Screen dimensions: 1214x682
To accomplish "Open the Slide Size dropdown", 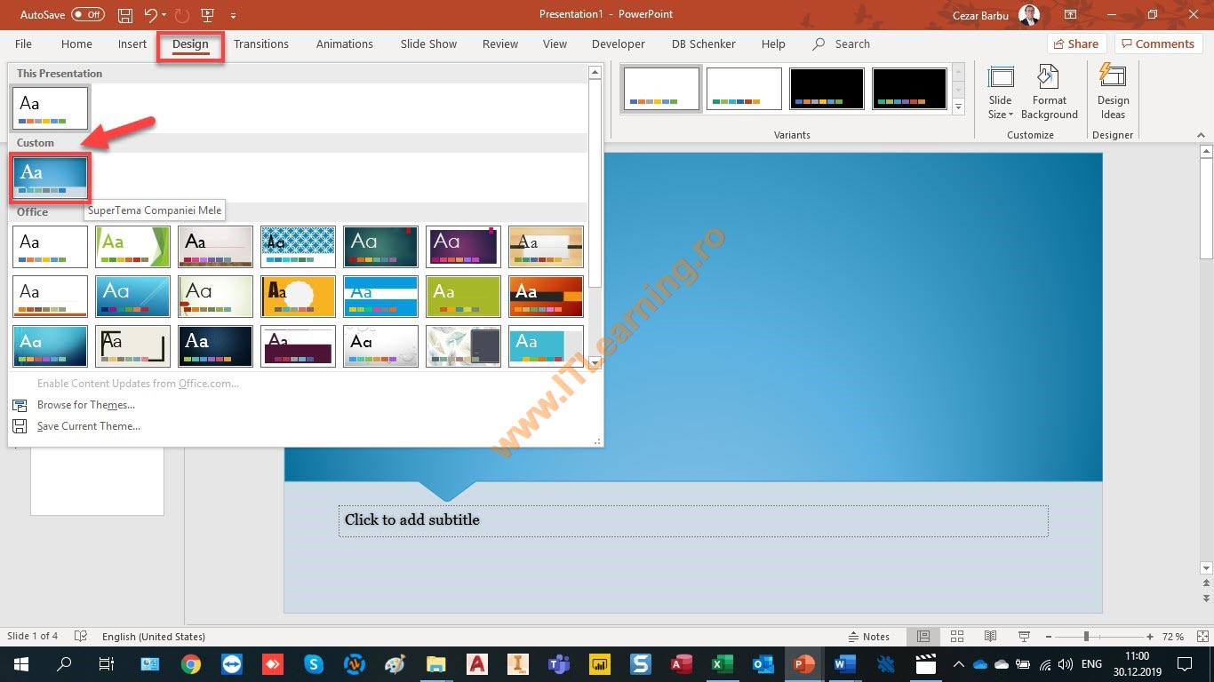I will (x=1001, y=92).
